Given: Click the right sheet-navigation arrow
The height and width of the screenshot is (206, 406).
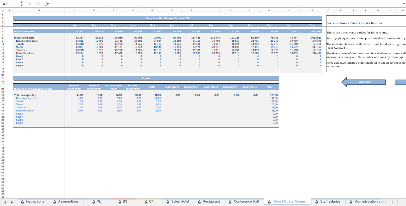Looking at the screenshot, I should tap(11, 201).
